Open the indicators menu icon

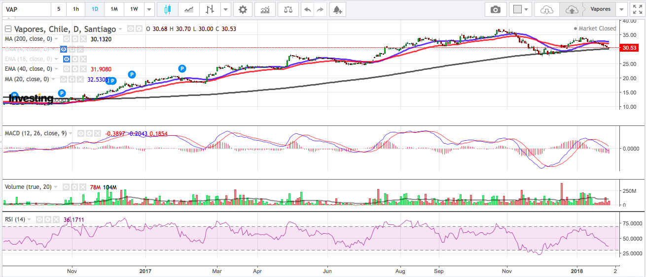point(265,9)
